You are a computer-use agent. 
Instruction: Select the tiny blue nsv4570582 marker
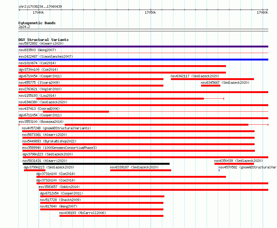click(219, 170)
